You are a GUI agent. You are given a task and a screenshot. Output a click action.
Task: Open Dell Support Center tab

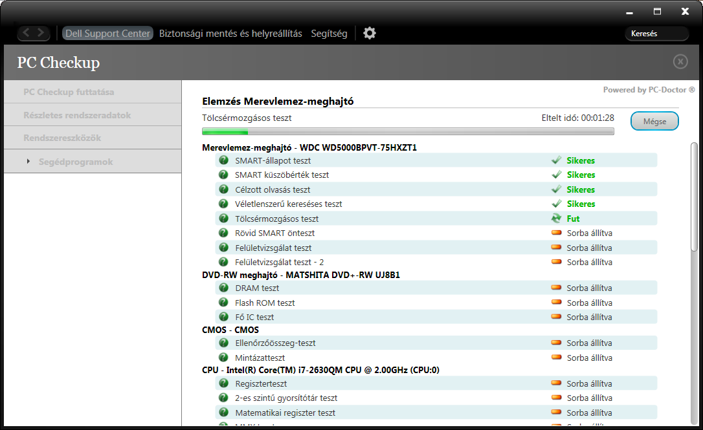point(107,33)
